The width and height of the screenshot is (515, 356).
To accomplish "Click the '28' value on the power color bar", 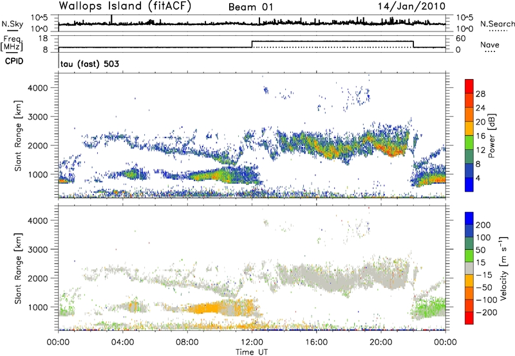I will coord(480,94).
